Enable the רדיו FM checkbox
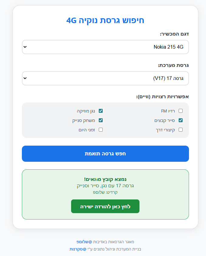Viewport: 206px width, 256px height. tap(180, 111)
